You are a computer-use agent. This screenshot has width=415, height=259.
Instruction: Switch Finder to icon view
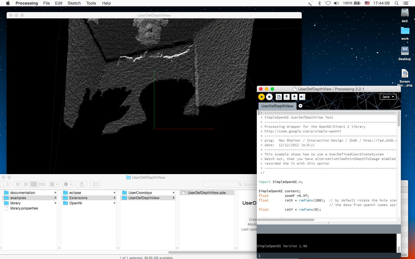pos(18,184)
